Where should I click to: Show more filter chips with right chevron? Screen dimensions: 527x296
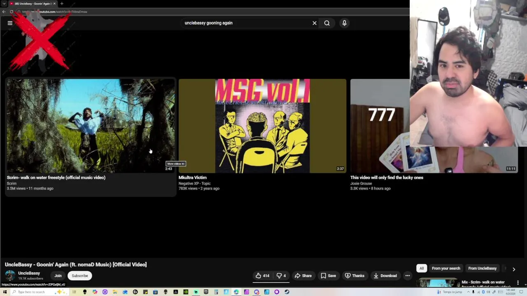click(x=514, y=269)
